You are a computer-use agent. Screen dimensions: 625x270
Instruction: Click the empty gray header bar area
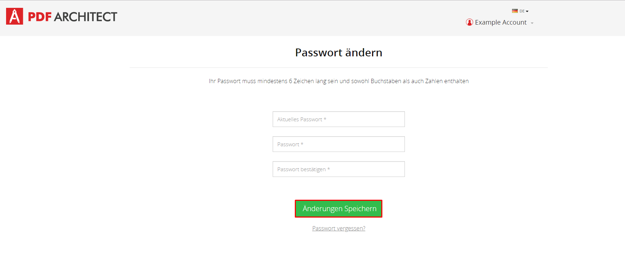click(x=286, y=18)
